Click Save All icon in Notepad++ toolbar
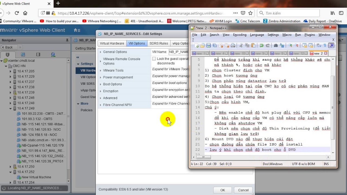The image size is (347, 195). 215,45
